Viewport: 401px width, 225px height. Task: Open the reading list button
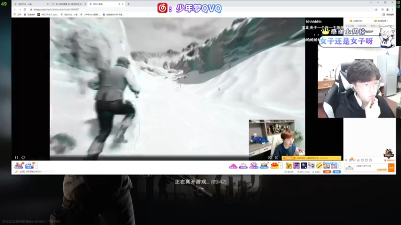pos(388,14)
